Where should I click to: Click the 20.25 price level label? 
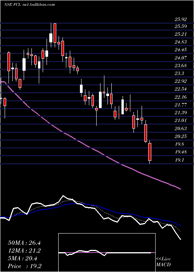coord(180,136)
